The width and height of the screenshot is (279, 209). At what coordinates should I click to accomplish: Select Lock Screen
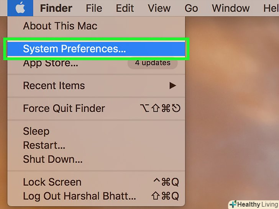(96, 182)
